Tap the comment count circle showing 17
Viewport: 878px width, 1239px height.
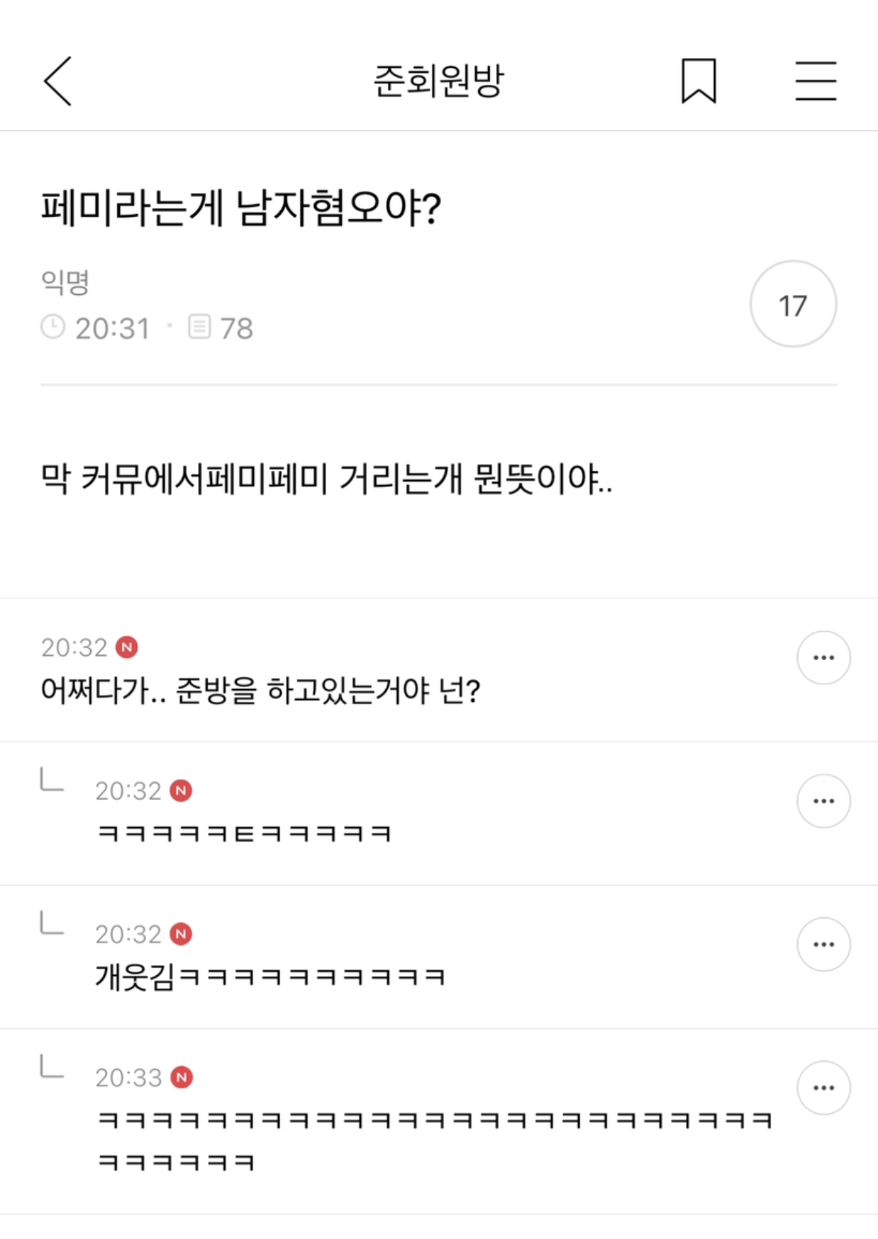793,304
